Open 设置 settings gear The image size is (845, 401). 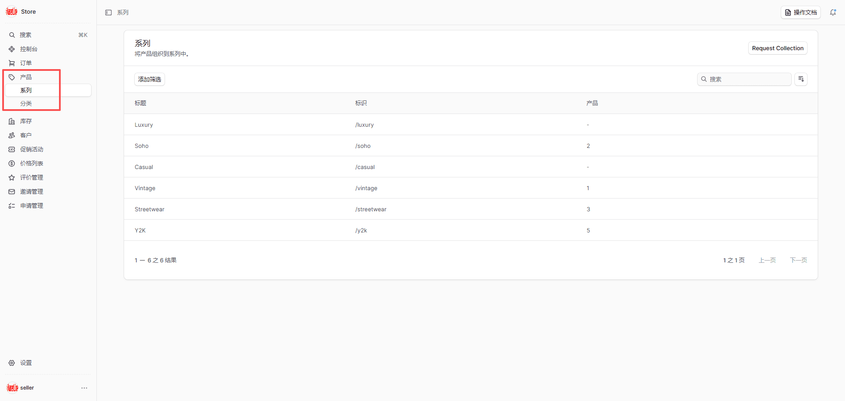coord(12,363)
